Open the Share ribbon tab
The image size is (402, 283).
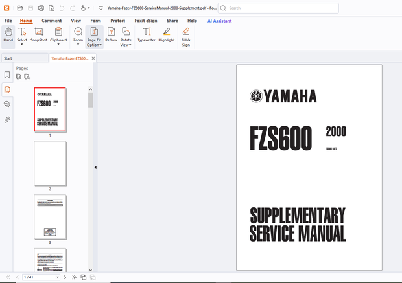(x=172, y=21)
